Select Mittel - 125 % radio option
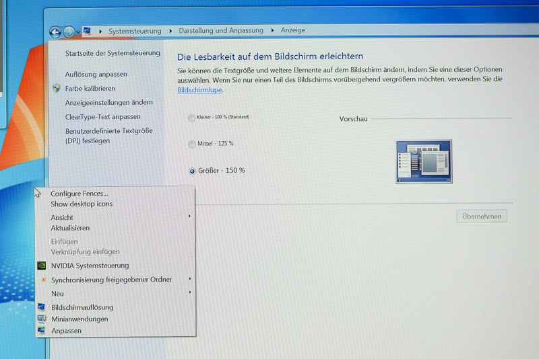Viewport: 539px width, 359px height. (191, 144)
